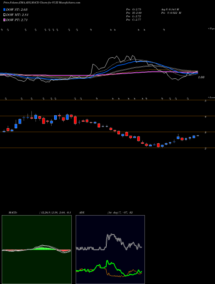This screenshot has height=284, width=215.
Task: Open the ADX indicator chart panel
Action: click(x=110, y=250)
